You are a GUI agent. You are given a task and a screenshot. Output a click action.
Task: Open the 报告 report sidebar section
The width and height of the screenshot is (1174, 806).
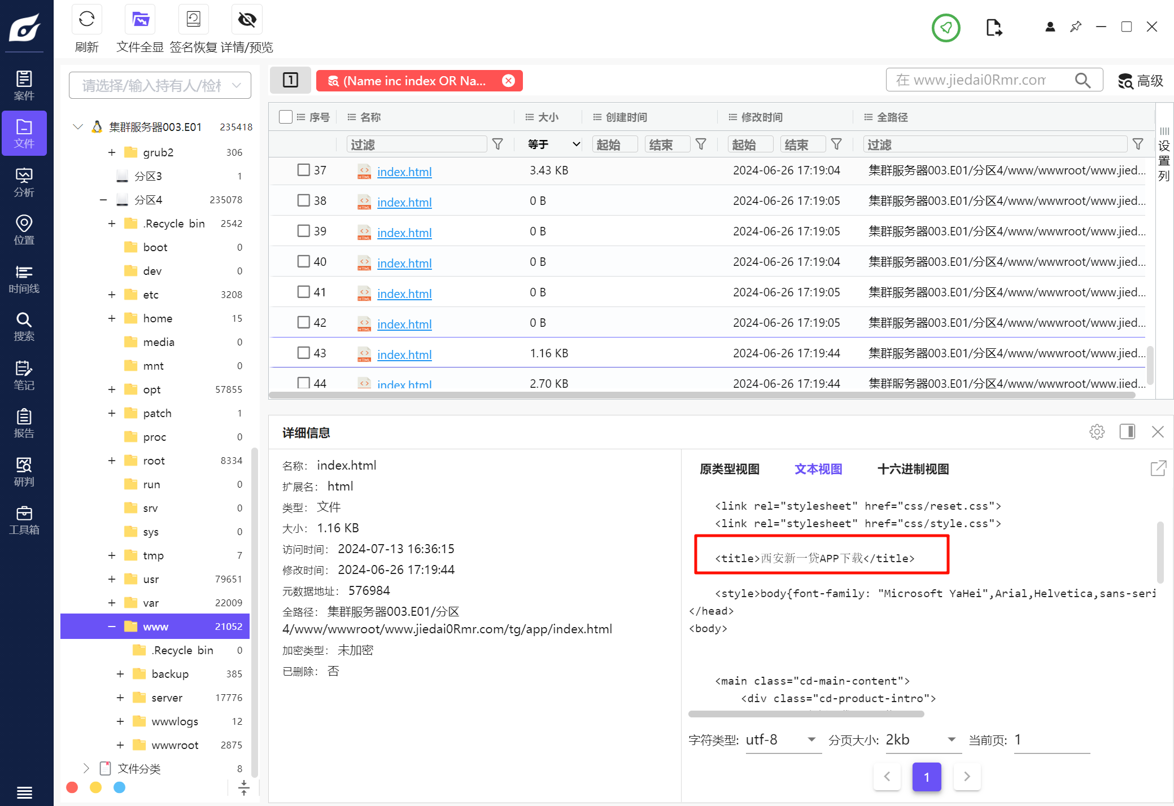pos(24,424)
